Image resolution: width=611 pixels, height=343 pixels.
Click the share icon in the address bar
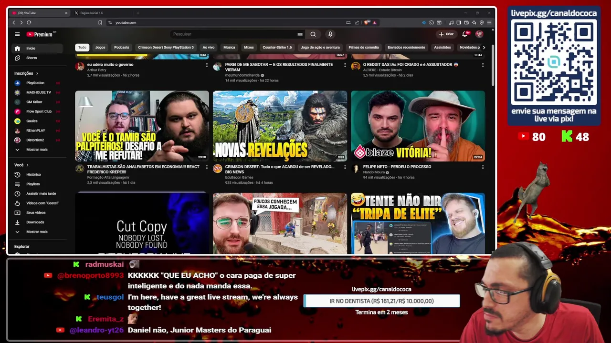point(357,22)
